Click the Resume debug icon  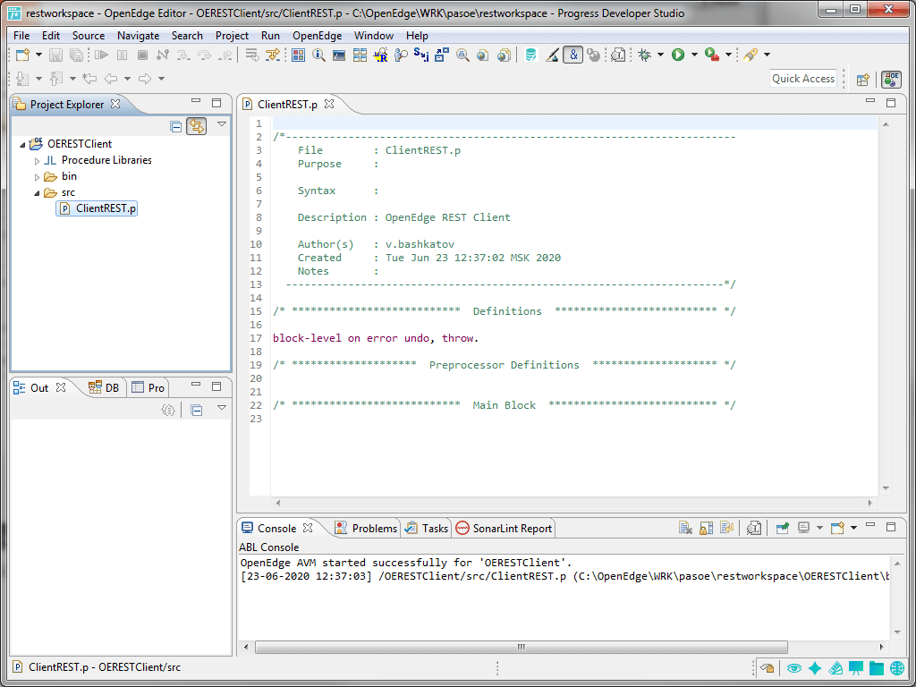(102, 55)
